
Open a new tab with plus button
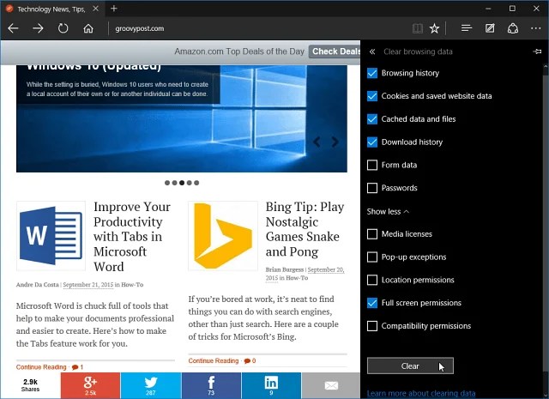pyautogui.click(x=114, y=9)
